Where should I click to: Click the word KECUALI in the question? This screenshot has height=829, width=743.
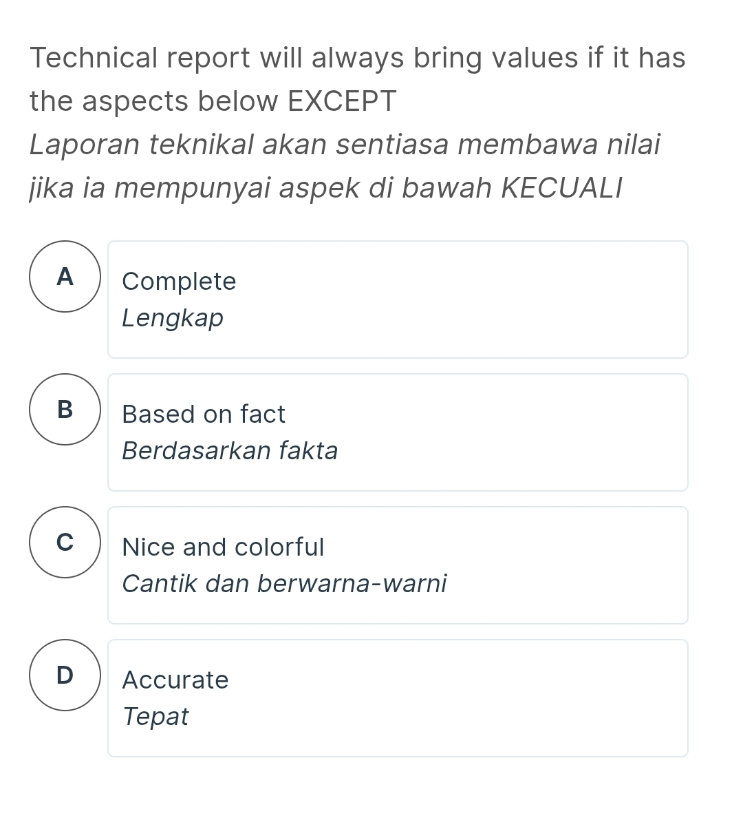562,188
